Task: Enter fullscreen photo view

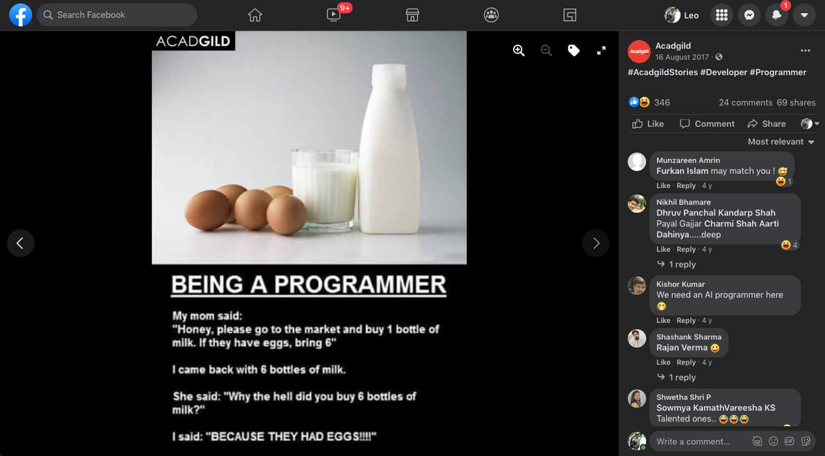Action: click(x=601, y=51)
